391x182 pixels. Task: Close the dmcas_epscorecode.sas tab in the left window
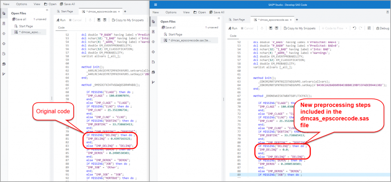(119, 11)
